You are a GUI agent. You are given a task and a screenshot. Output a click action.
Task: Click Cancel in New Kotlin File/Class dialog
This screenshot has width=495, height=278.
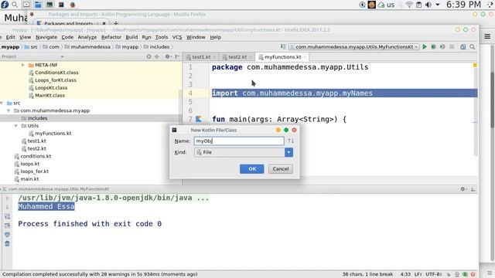coord(281,169)
